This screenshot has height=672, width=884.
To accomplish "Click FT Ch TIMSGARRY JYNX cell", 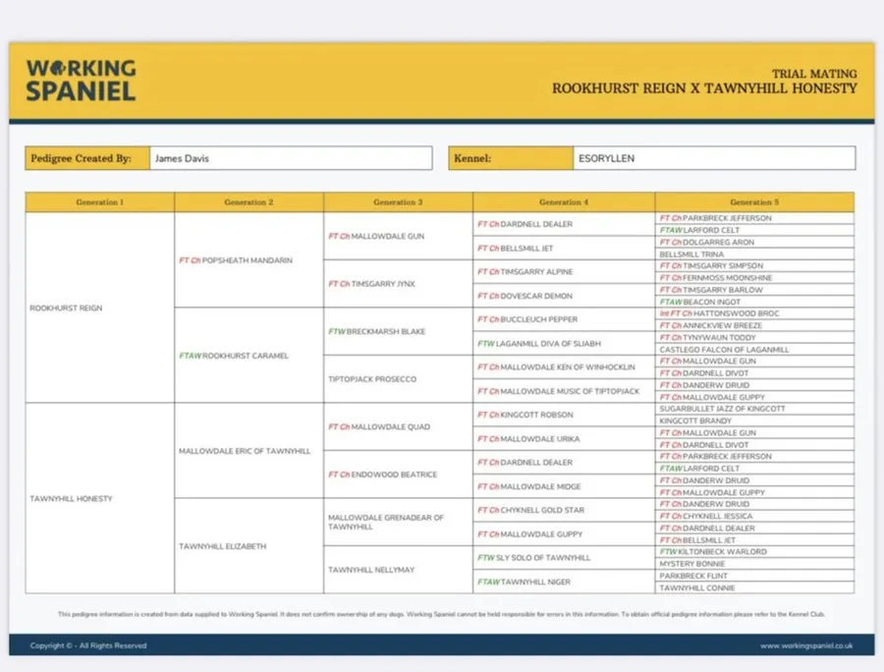I will coord(371,284).
